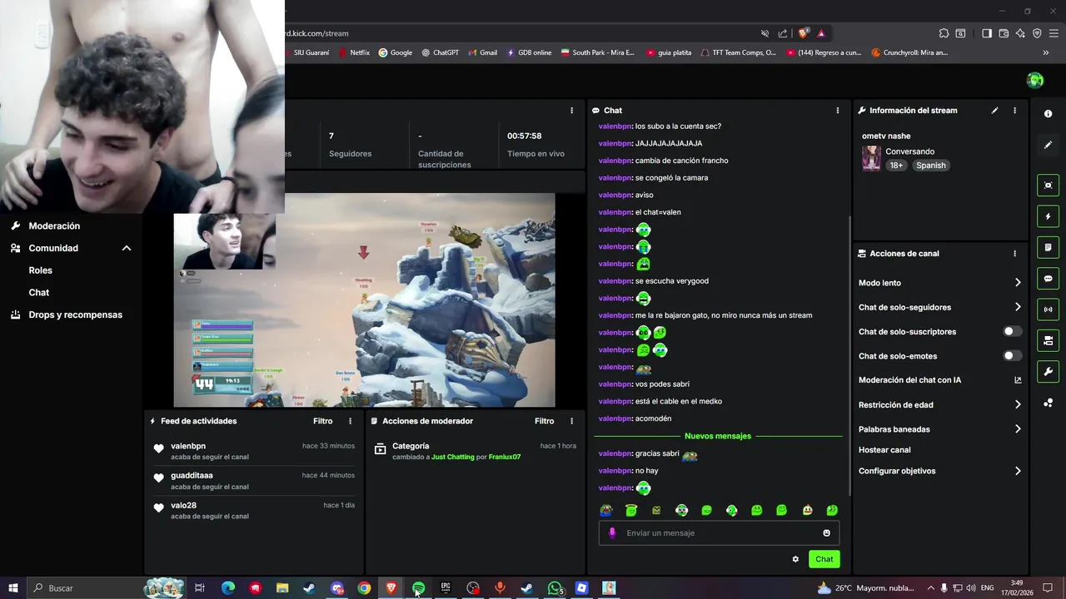Show more bookmarks with the double chevron
The width and height of the screenshot is (1066, 599).
(x=1046, y=52)
